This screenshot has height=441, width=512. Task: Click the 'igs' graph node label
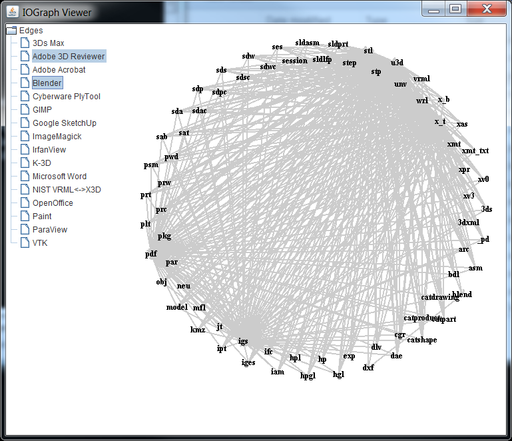[243, 341]
